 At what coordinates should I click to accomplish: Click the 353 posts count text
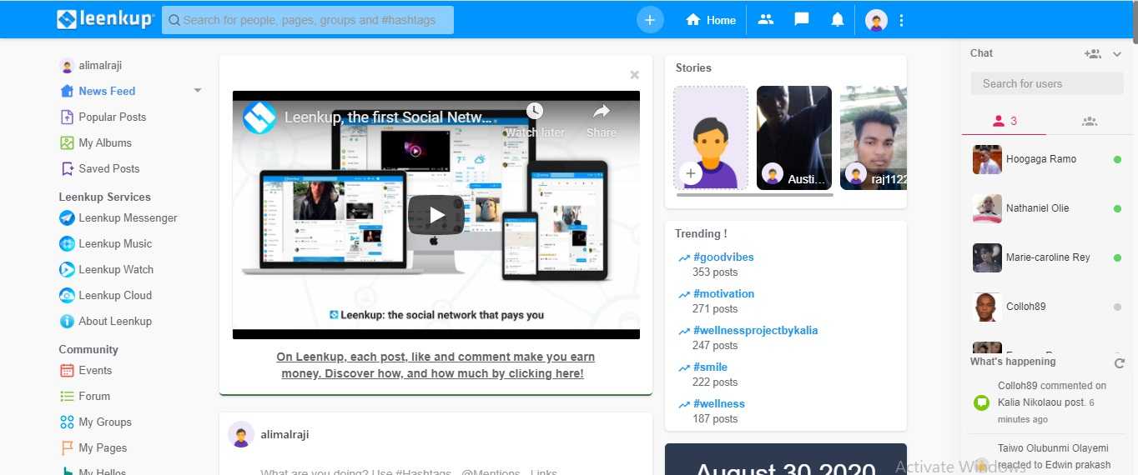(715, 272)
